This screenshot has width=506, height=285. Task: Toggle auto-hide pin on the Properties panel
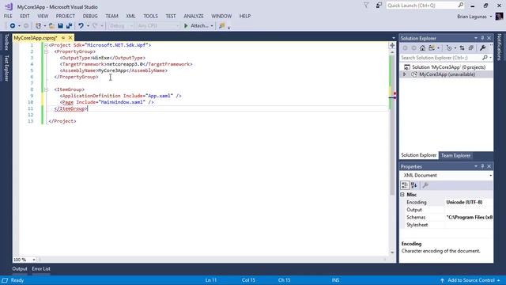482,166
